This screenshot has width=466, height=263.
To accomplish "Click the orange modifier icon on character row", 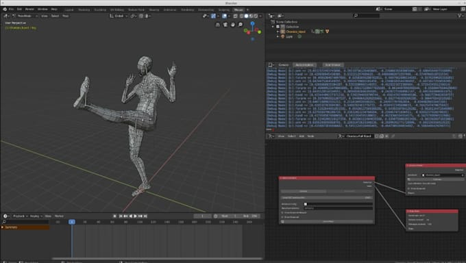I will 327,32.
